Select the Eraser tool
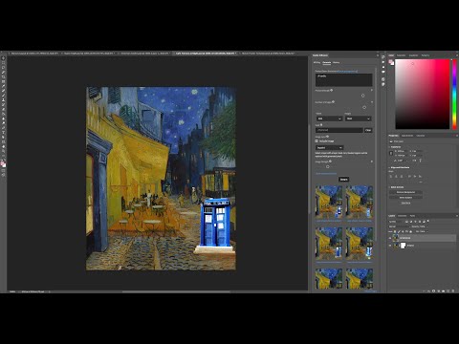Viewport: 459px width, 344px height. click(x=3, y=109)
